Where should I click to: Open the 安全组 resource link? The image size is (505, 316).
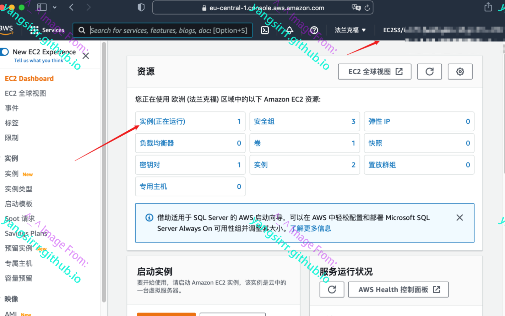click(x=264, y=121)
